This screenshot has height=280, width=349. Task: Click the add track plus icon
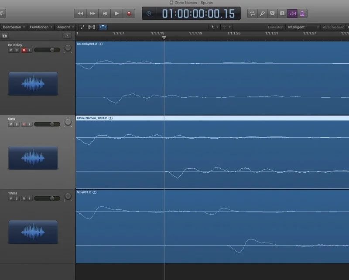pyautogui.click(x=5, y=35)
